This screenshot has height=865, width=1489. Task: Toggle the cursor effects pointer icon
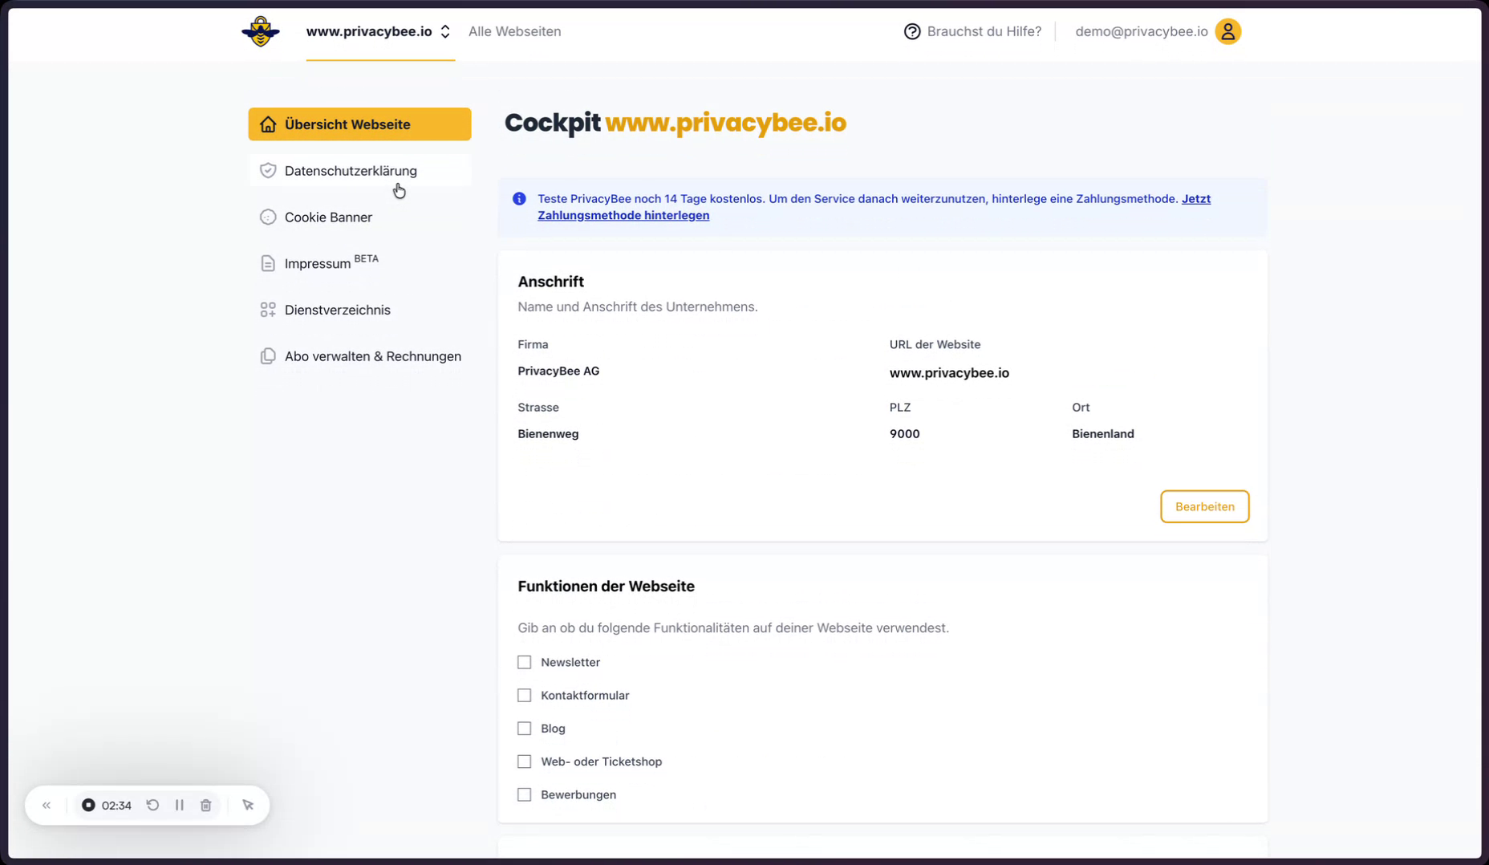tap(248, 805)
